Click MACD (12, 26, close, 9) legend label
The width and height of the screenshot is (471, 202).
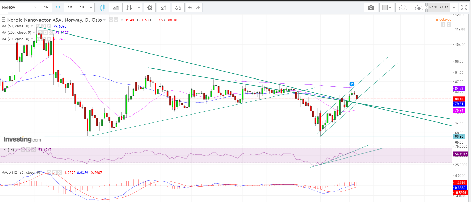click(21, 172)
